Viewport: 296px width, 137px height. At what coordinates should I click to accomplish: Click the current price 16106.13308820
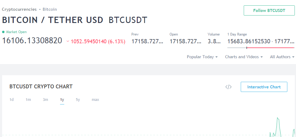click(32, 41)
